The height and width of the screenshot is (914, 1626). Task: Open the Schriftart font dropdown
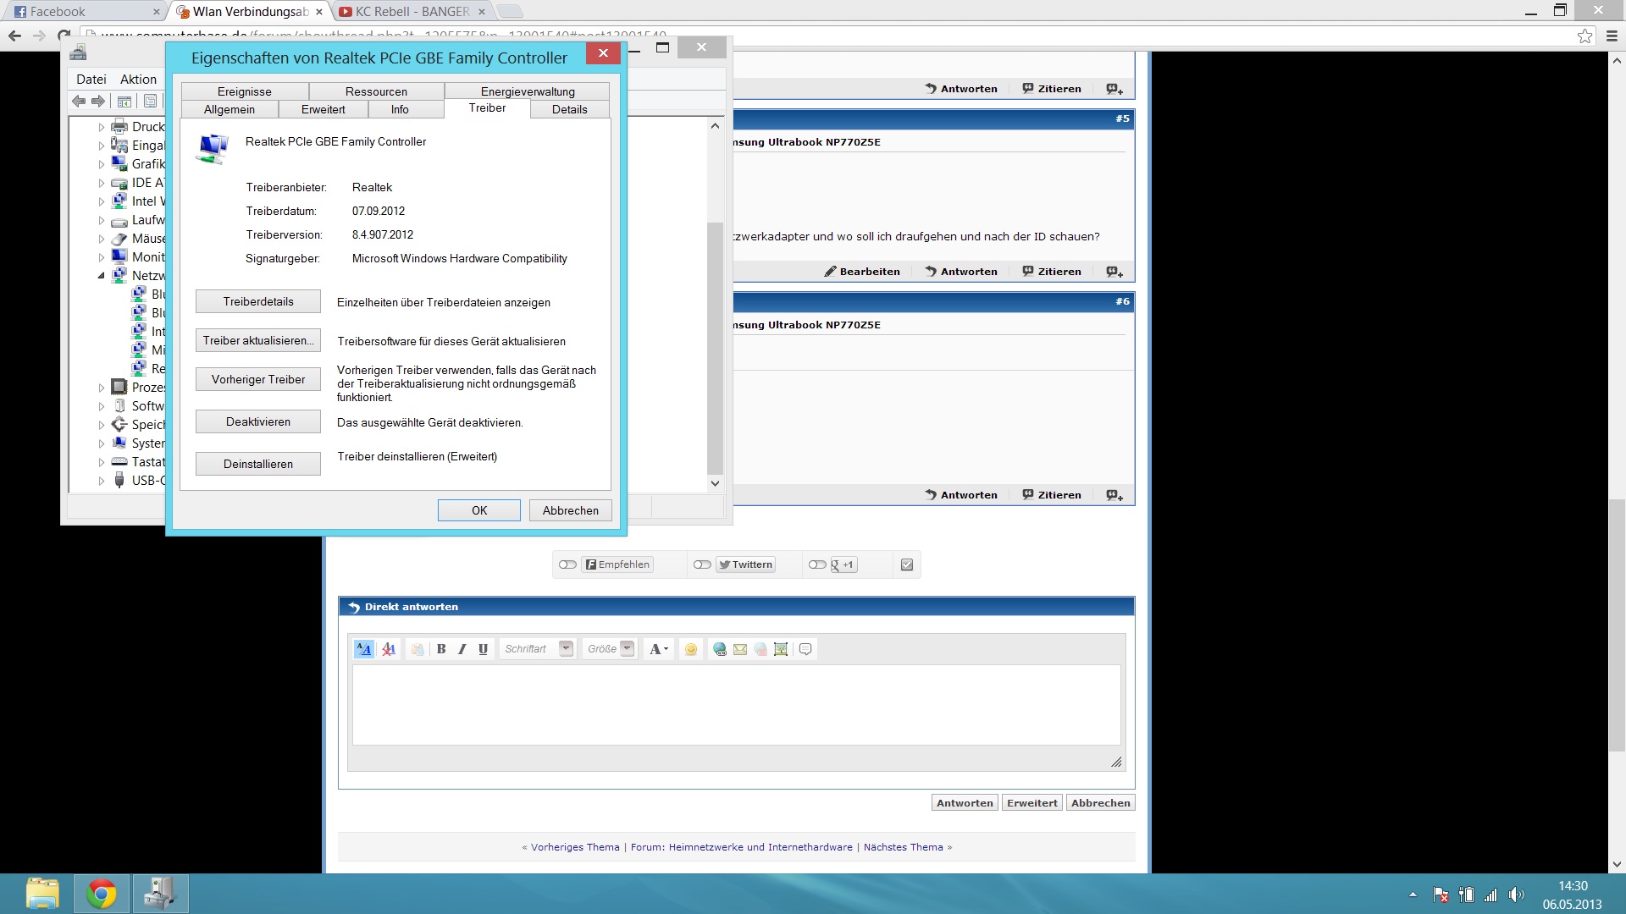(567, 648)
